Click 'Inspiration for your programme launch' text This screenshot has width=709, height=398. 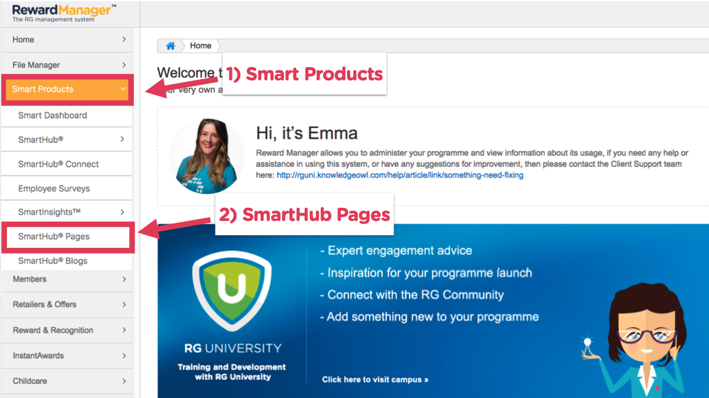click(426, 273)
